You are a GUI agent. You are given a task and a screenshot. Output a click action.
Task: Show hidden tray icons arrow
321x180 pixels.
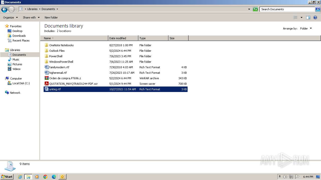pos(280,176)
